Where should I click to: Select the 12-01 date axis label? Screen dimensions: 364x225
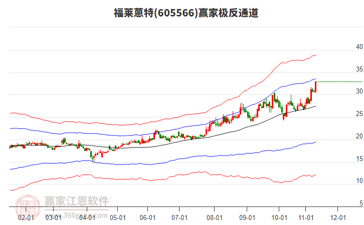(338, 218)
